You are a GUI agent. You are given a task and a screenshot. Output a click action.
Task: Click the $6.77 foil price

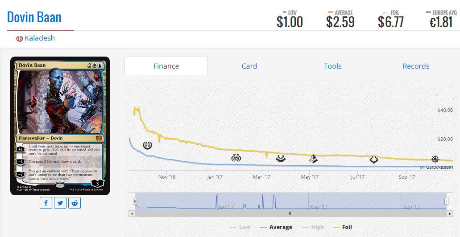(391, 22)
